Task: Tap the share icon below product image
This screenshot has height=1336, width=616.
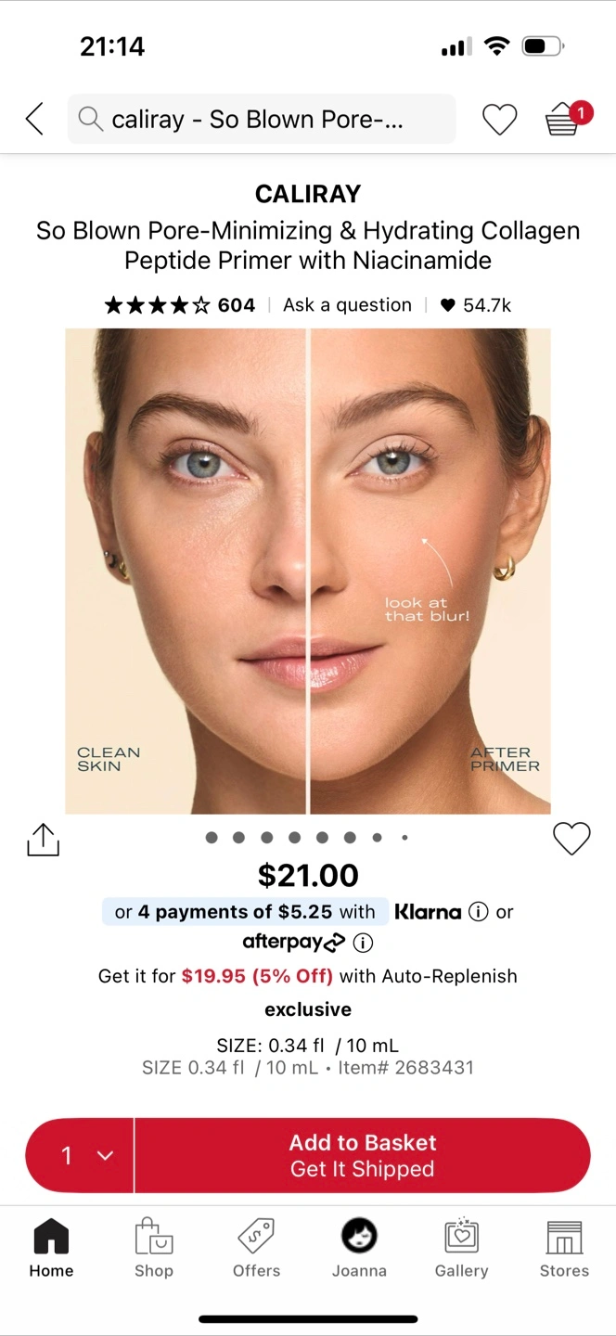Action: 43,840
